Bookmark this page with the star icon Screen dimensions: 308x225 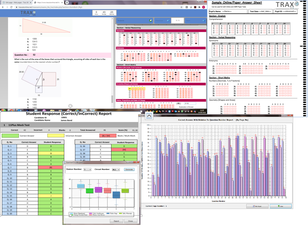coord(181,7)
